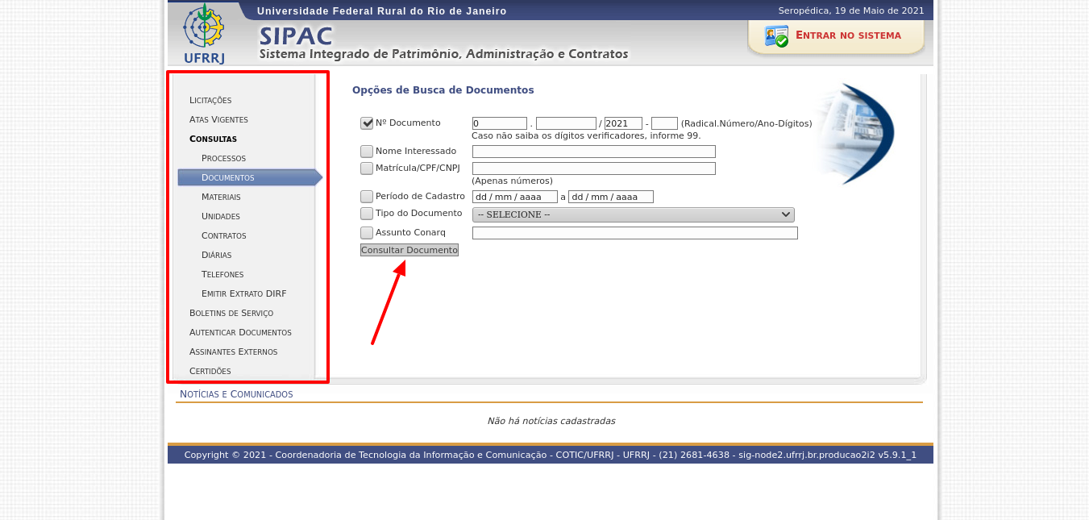
Task: Toggle the Nº Documento checkbox
Action: (367, 123)
